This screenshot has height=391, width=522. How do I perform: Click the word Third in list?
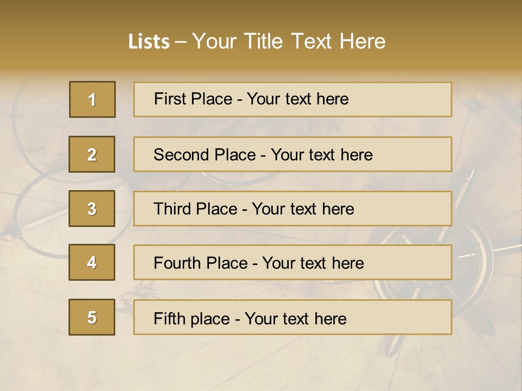click(x=172, y=209)
